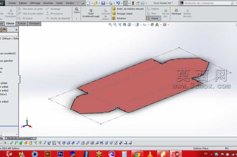Click the New document icon

click(88, 3)
